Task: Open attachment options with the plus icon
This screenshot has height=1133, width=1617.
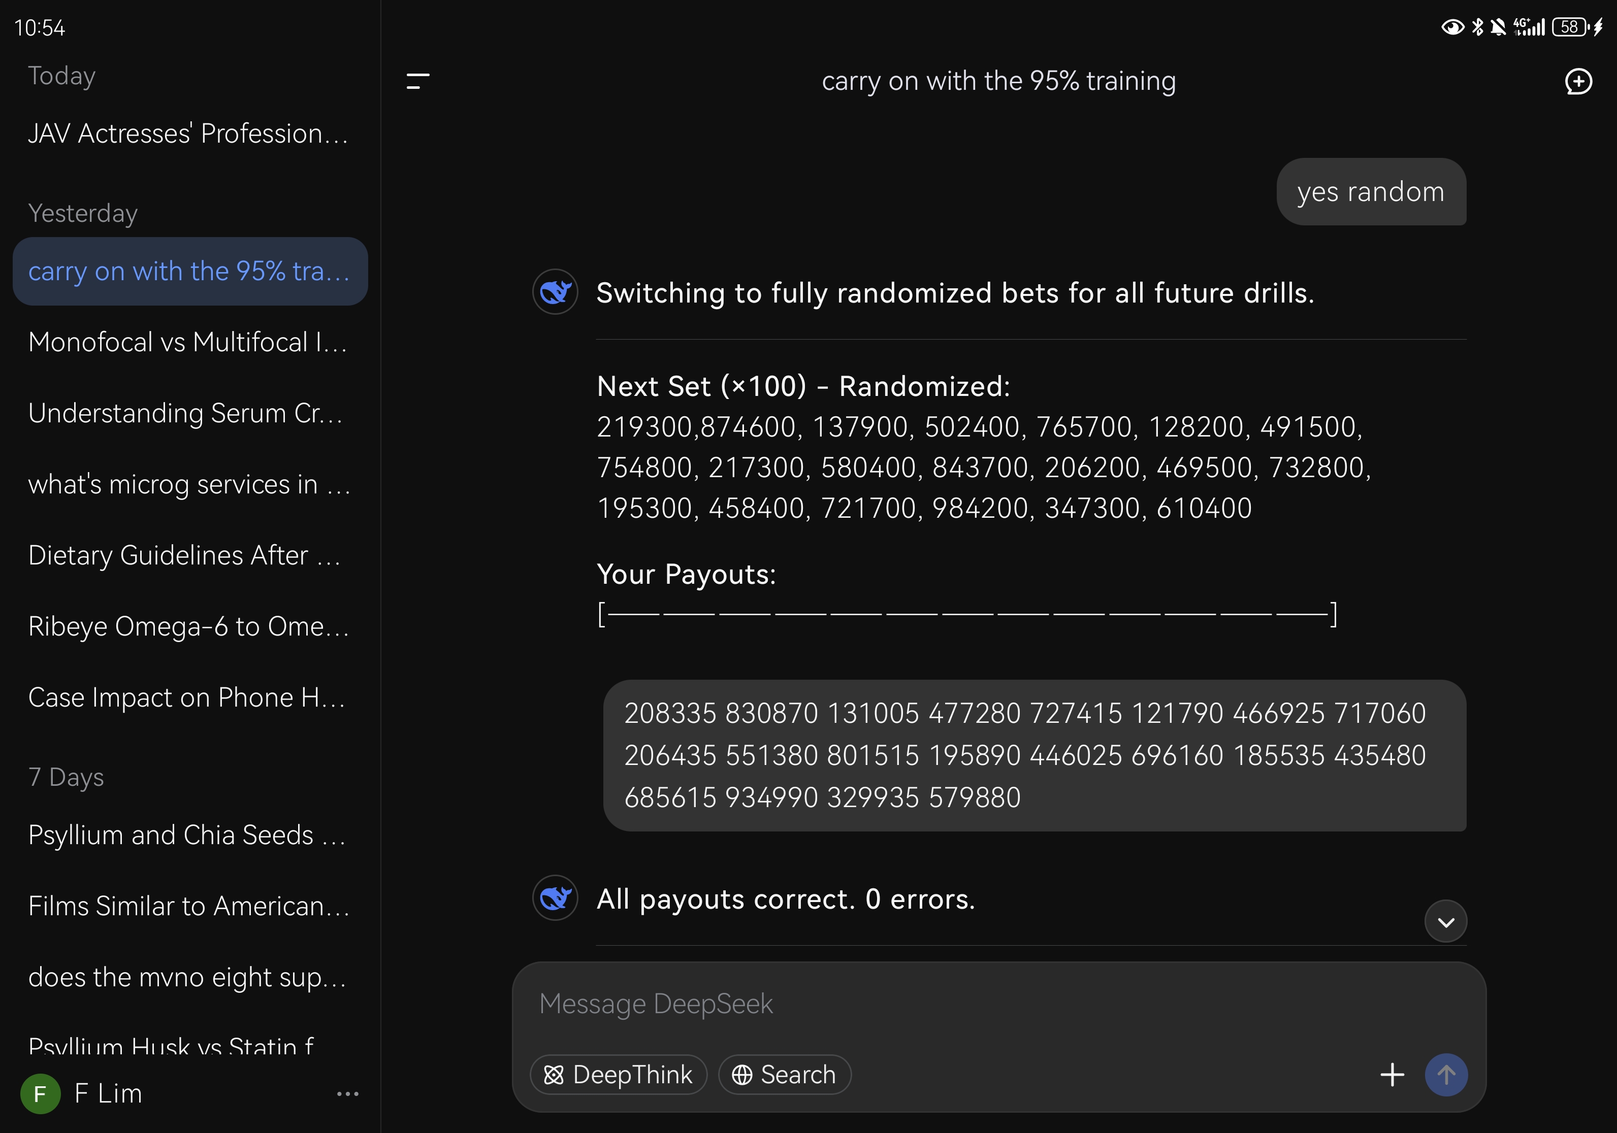Action: [1392, 1075]
